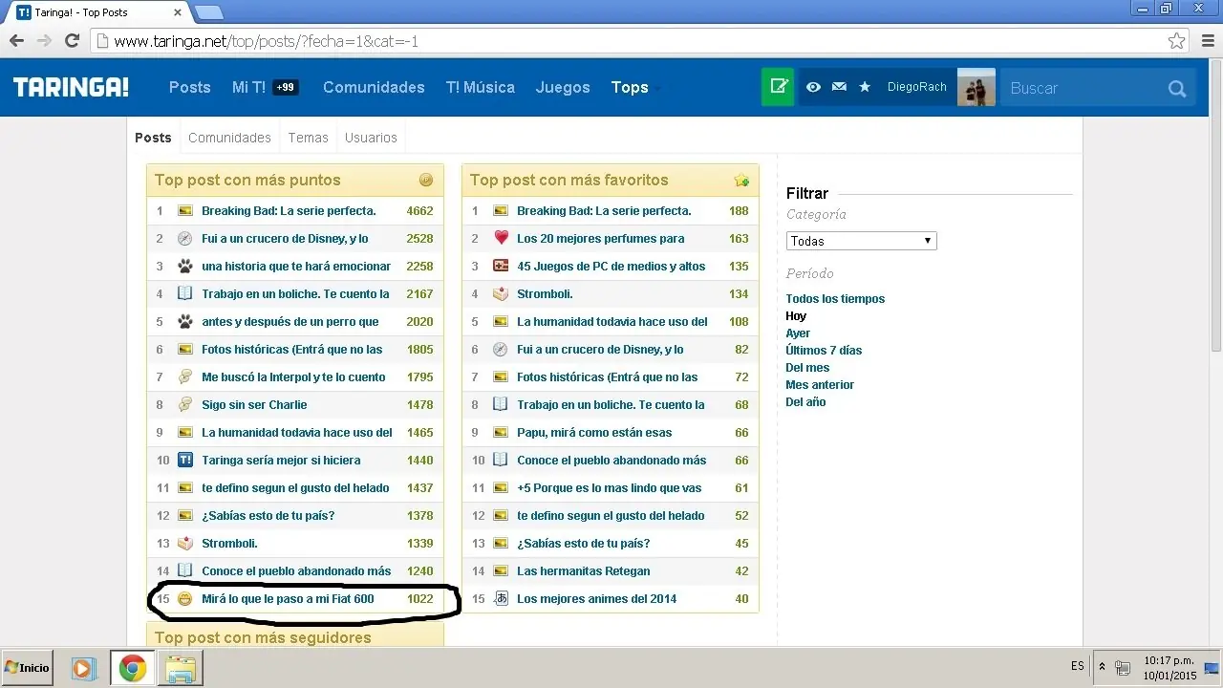
Task: Click the green create-post pencil icon
Action: tap(778, 87)
